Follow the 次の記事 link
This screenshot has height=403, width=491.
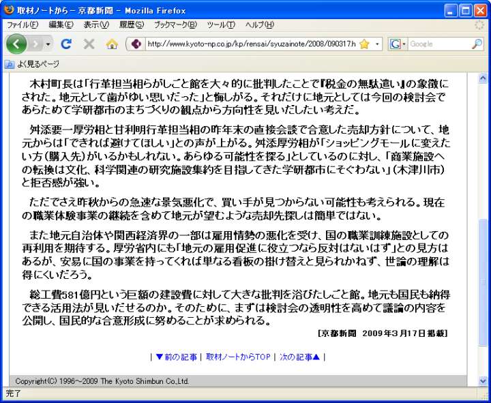click(299, 357)
